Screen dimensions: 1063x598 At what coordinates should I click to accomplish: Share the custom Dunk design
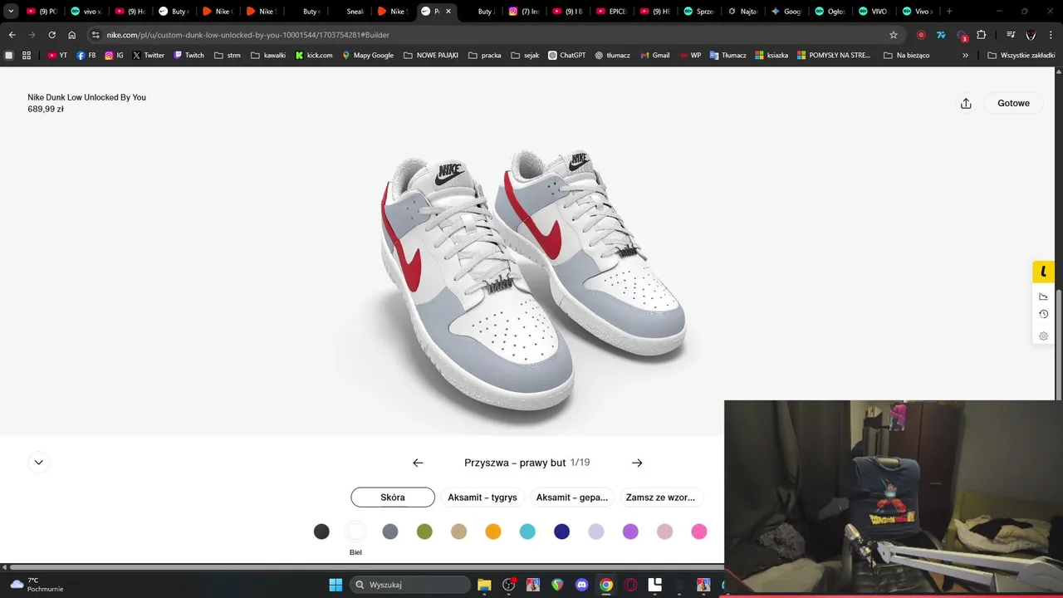[966, 104]
